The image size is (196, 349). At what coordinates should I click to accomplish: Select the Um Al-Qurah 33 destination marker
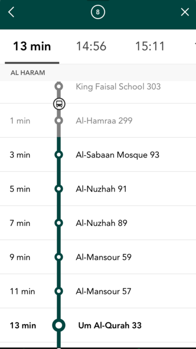[59, 325]
